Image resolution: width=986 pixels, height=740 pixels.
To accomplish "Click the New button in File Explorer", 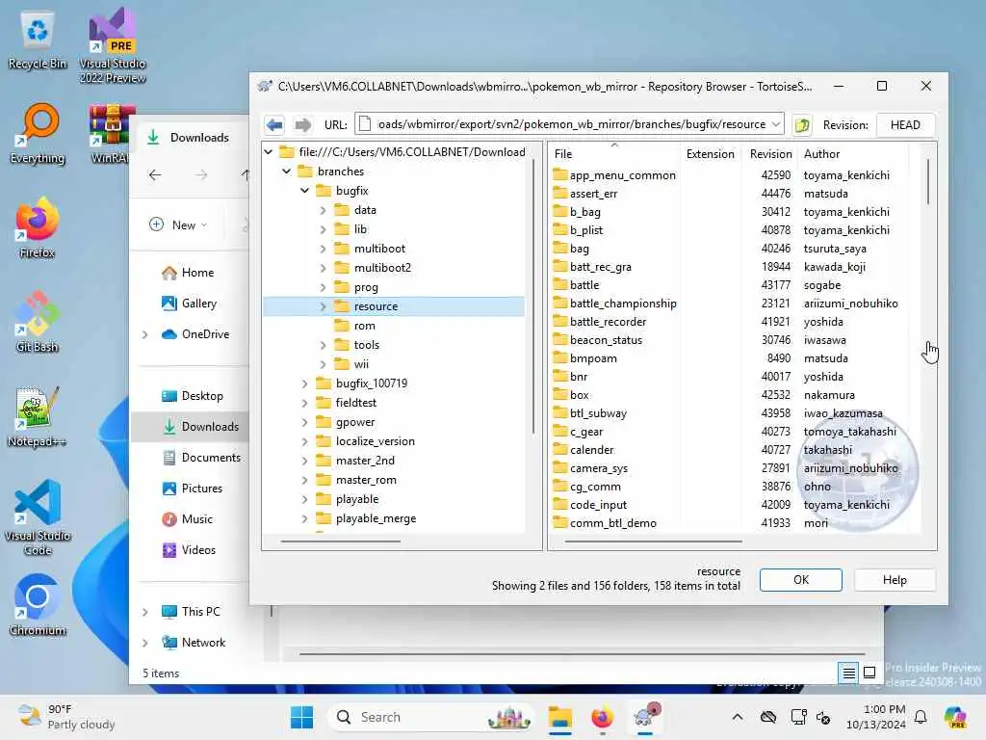I will [x=178, y=225].
